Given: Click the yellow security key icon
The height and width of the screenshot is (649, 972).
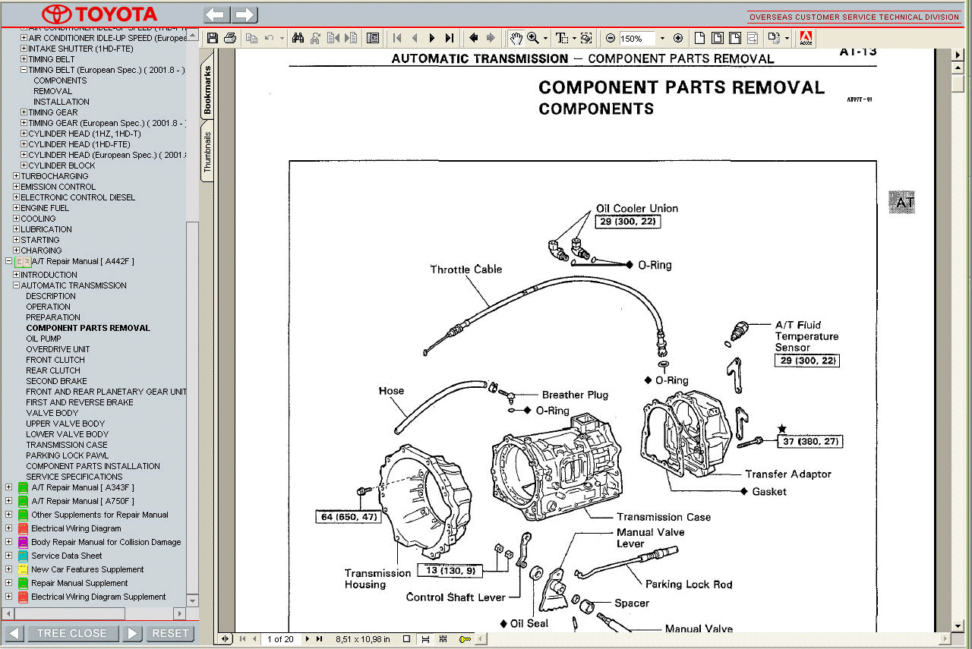Looking at the screenshot, I should [x=465, y=639].
